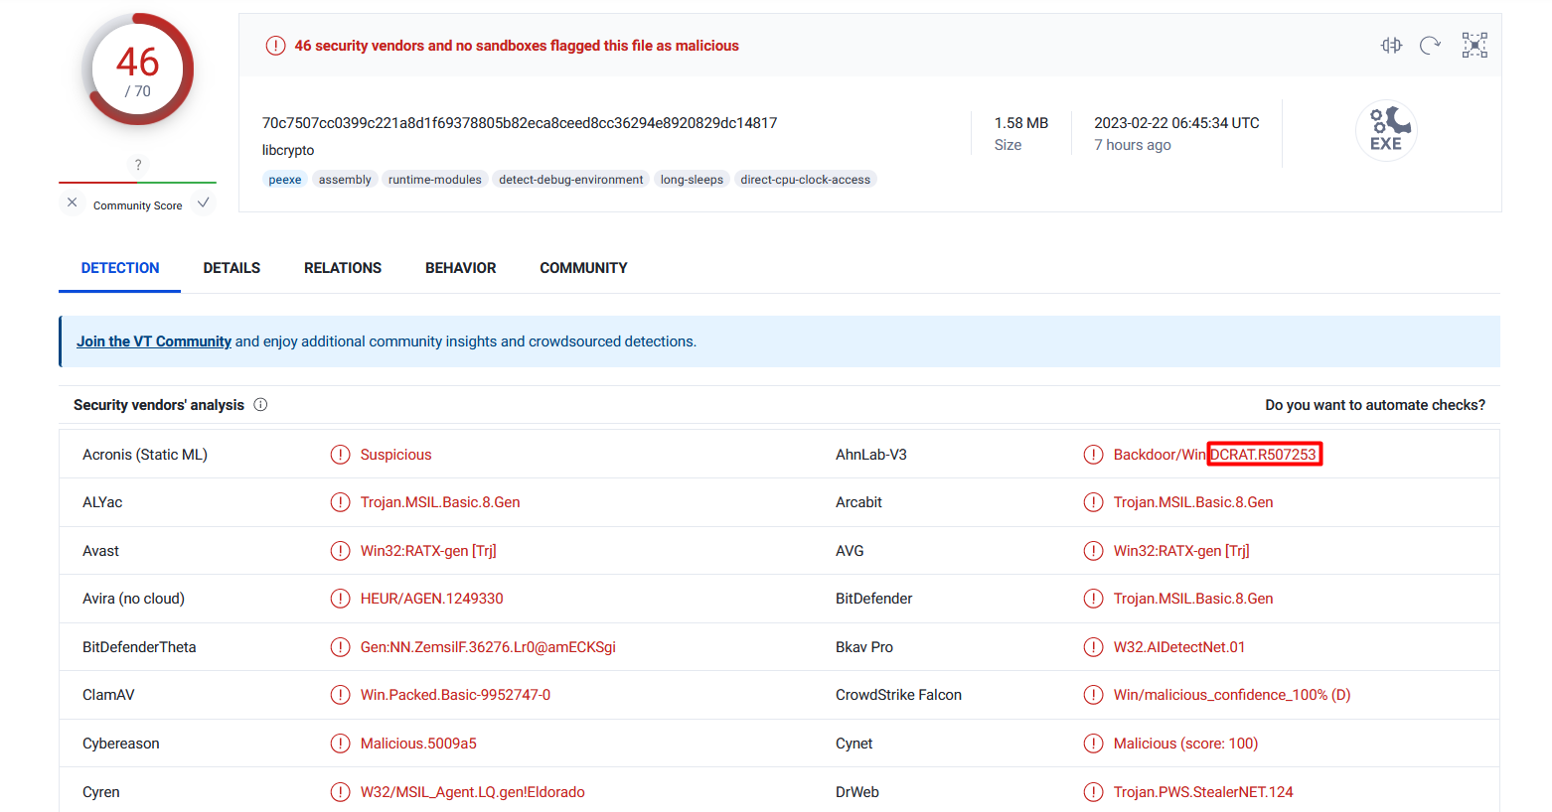1552x812 pixels.
Task: Click the warning icon in BitDefender row
Action: (x=1093, y=599)
